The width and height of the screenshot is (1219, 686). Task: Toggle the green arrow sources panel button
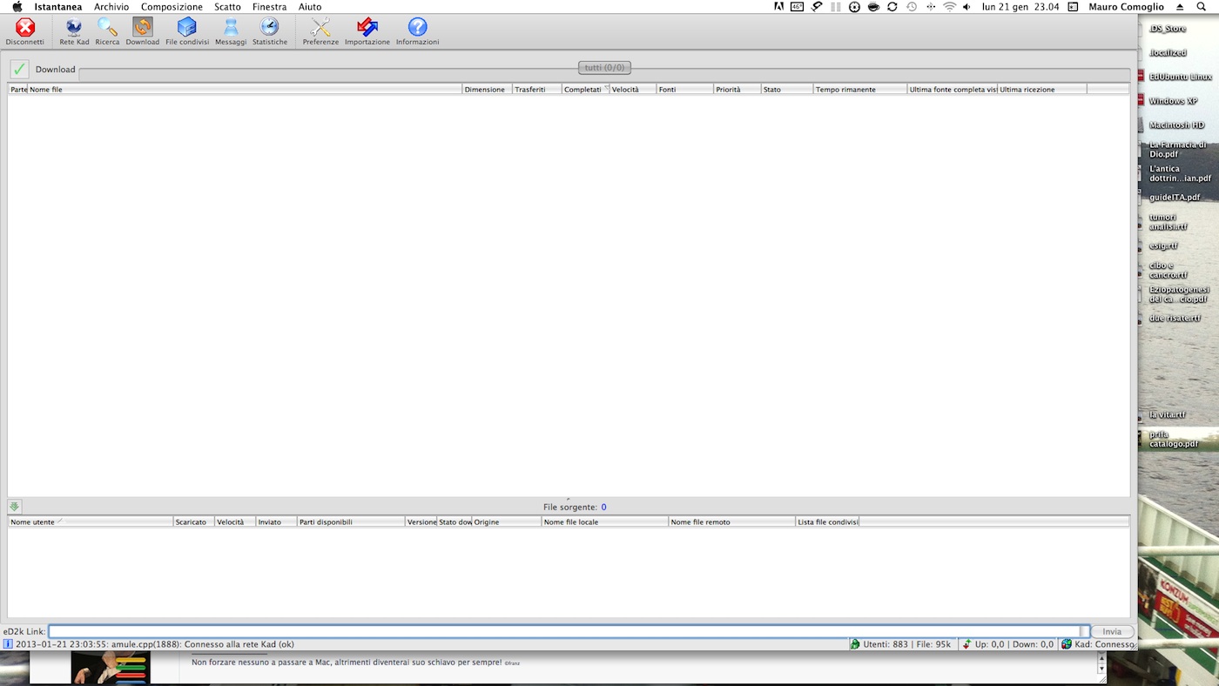(x=15, y=507)
